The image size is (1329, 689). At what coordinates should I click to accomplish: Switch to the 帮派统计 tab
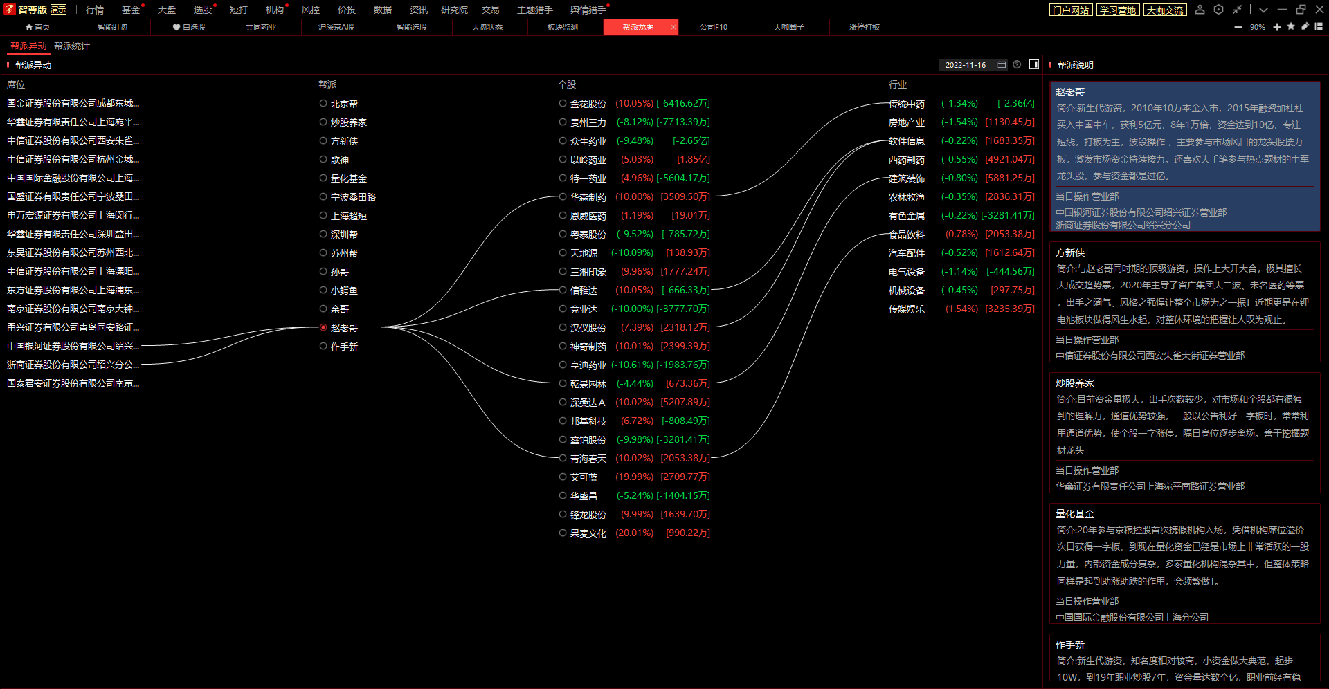[x=72, y=46]
